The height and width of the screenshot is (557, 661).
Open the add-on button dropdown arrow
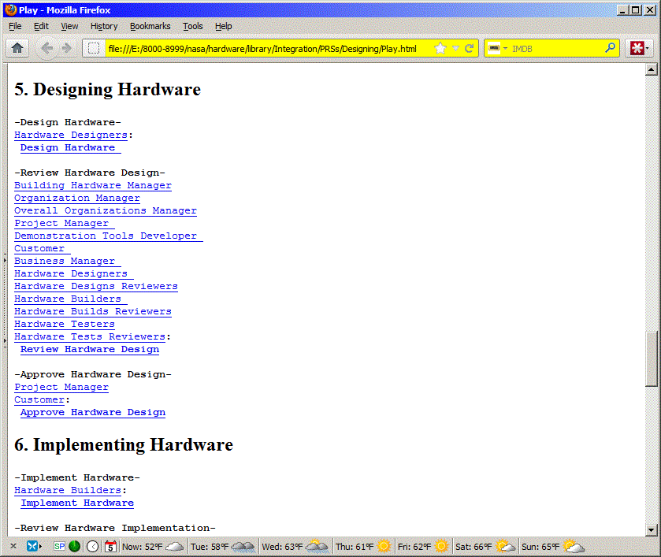click(x=648, y=49)
